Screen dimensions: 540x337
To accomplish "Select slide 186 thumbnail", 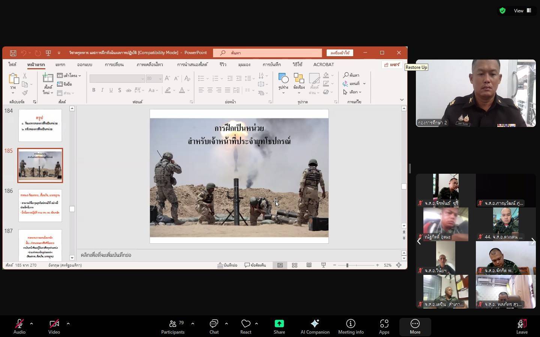I will 40,205.
